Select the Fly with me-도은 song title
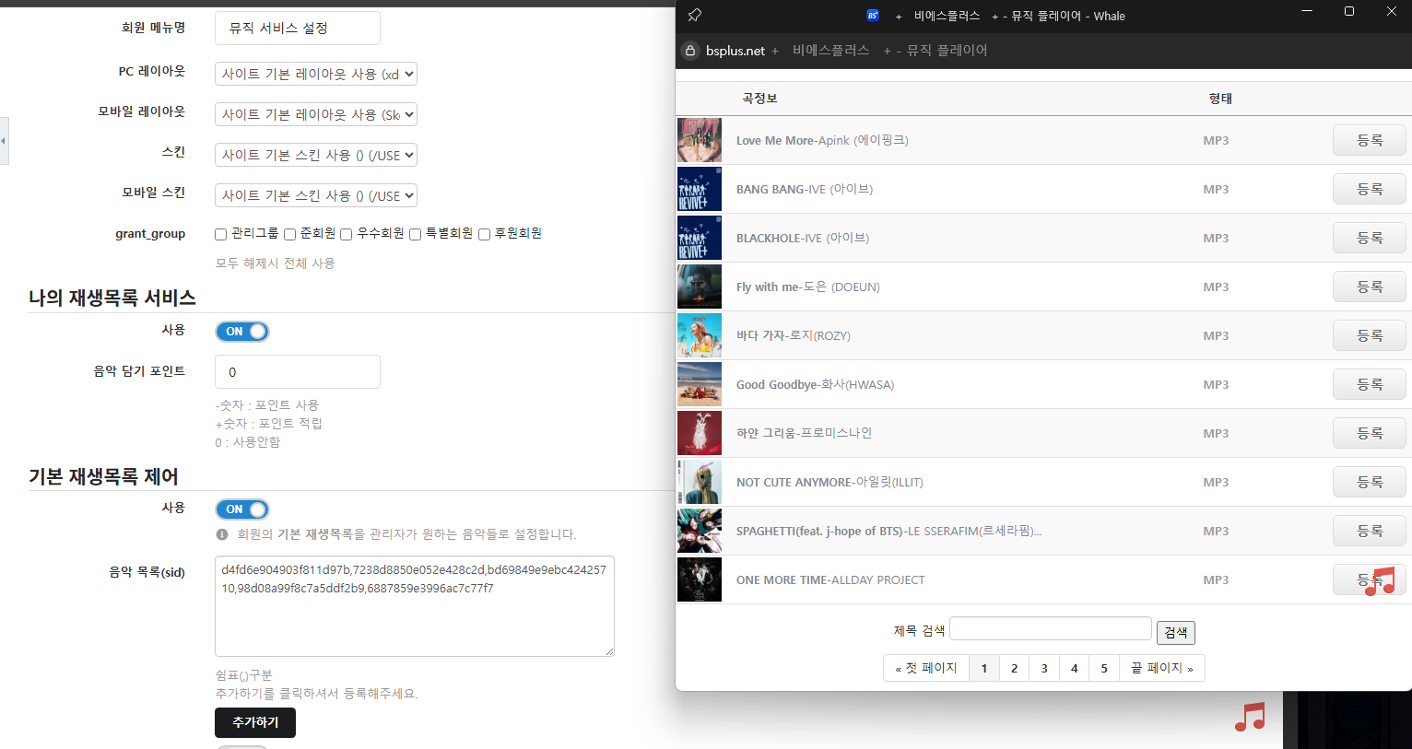Screen dimensions: 1412x749 click(x=808, y=287)
